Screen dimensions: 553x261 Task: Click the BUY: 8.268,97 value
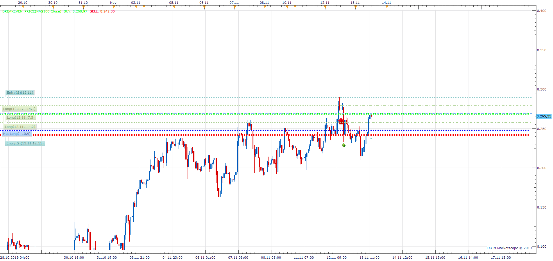click(75, 11)
